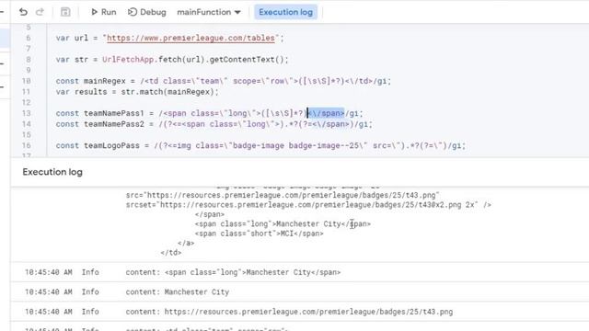Click line number 16 in gutter
Image resolution: width=589 pixels, height=331 pixels.
(27, 145)
